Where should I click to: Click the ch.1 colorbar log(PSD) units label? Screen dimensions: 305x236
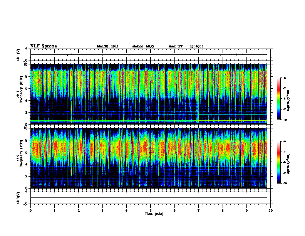288,101
